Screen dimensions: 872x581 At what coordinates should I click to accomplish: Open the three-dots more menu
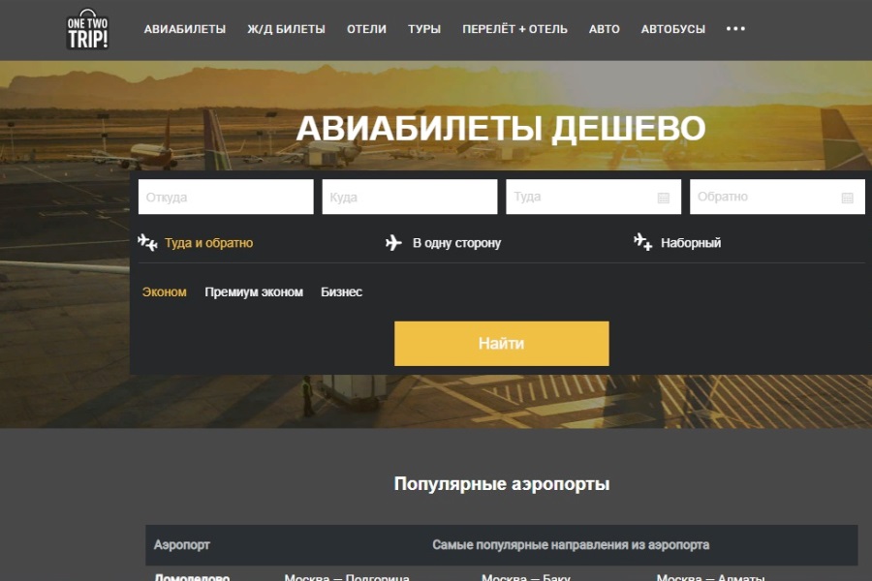click(735, 29)
